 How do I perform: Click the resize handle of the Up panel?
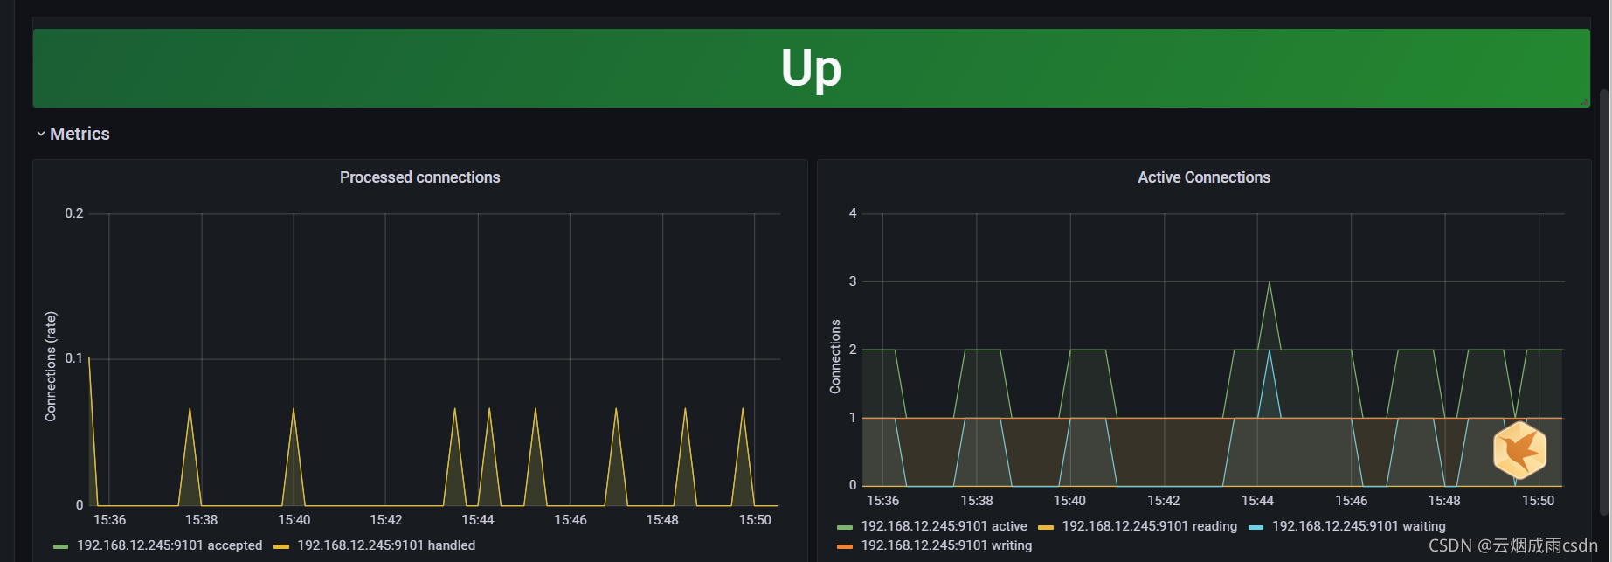1584,102
